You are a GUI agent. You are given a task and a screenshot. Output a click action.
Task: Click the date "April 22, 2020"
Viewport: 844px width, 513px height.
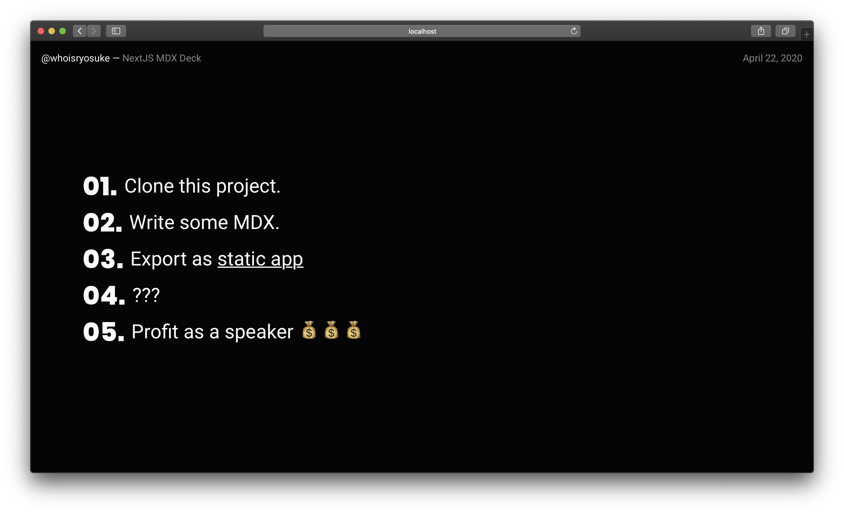tap(772, 58)
